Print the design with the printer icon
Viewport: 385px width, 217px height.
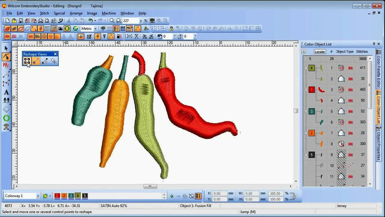coord(40,21)
